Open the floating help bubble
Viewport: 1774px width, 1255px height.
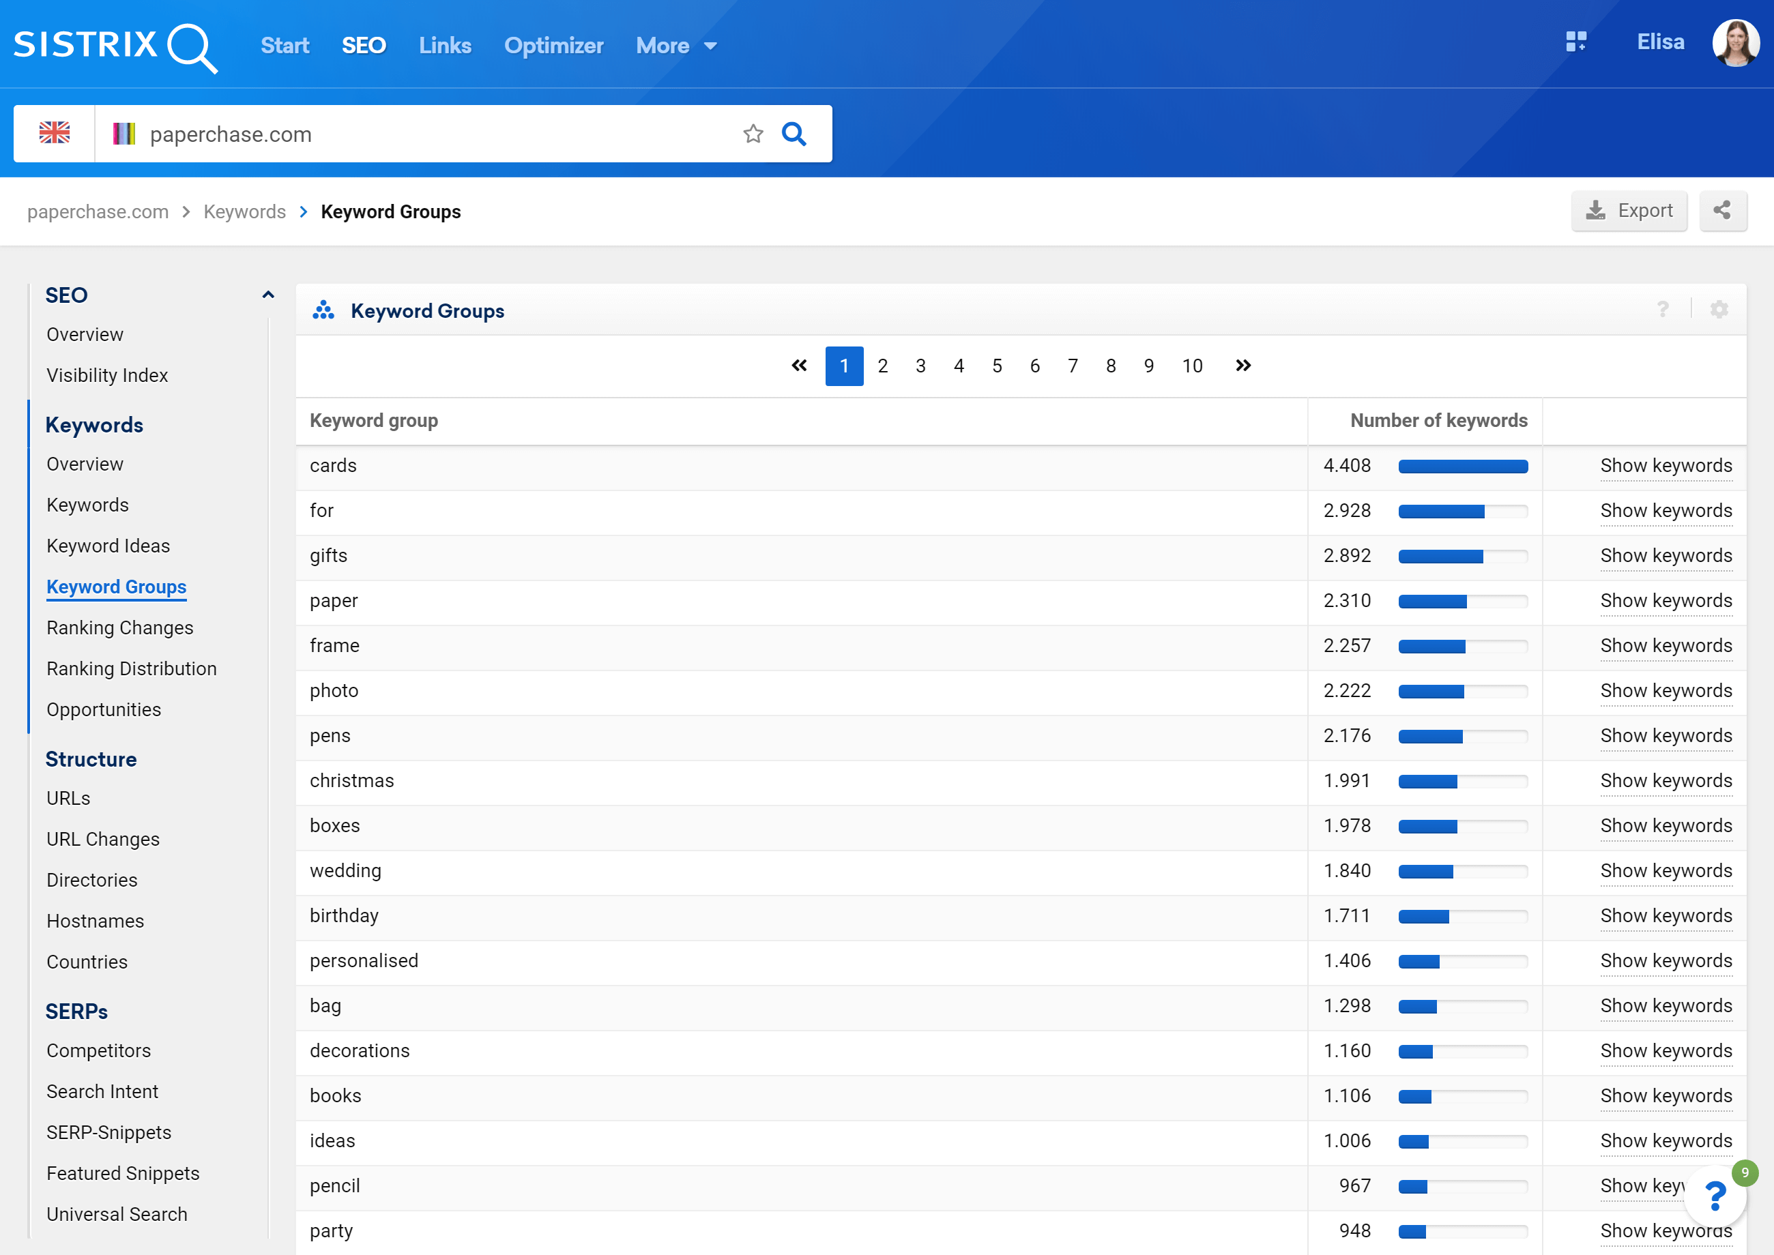[1715, 1197]
